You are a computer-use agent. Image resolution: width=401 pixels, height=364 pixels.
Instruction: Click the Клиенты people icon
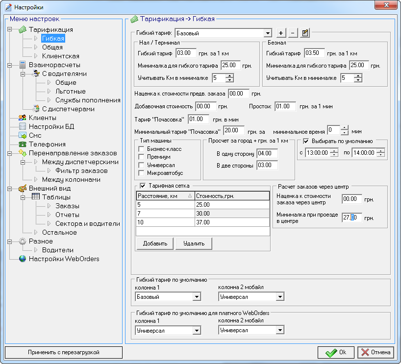[23, 118]
